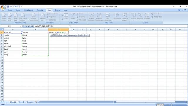Reapply the filter
The height and width of the screenshot is (106, 188).
[x=81, y=17]
